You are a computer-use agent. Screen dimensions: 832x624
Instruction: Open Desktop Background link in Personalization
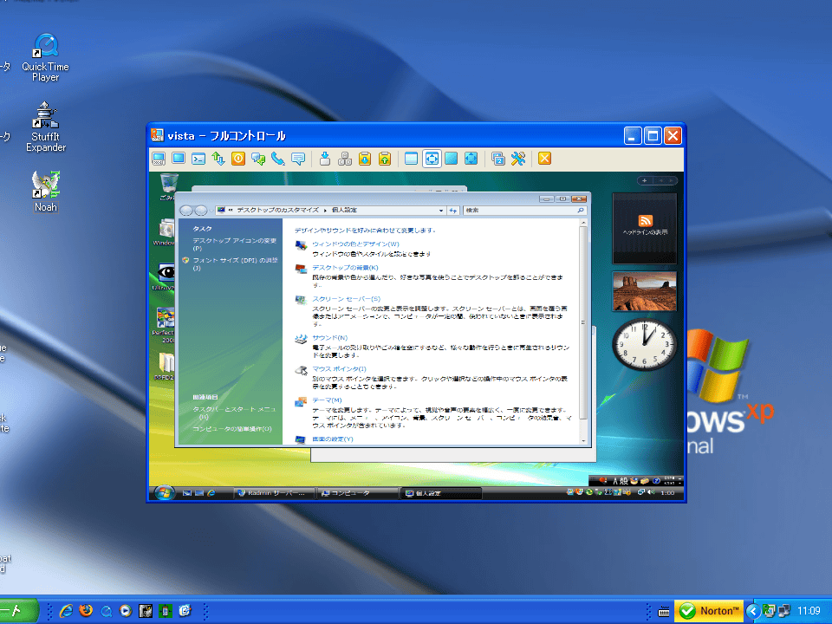click(345, 268)
